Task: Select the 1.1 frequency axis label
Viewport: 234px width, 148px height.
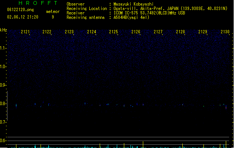Action: 3,48
